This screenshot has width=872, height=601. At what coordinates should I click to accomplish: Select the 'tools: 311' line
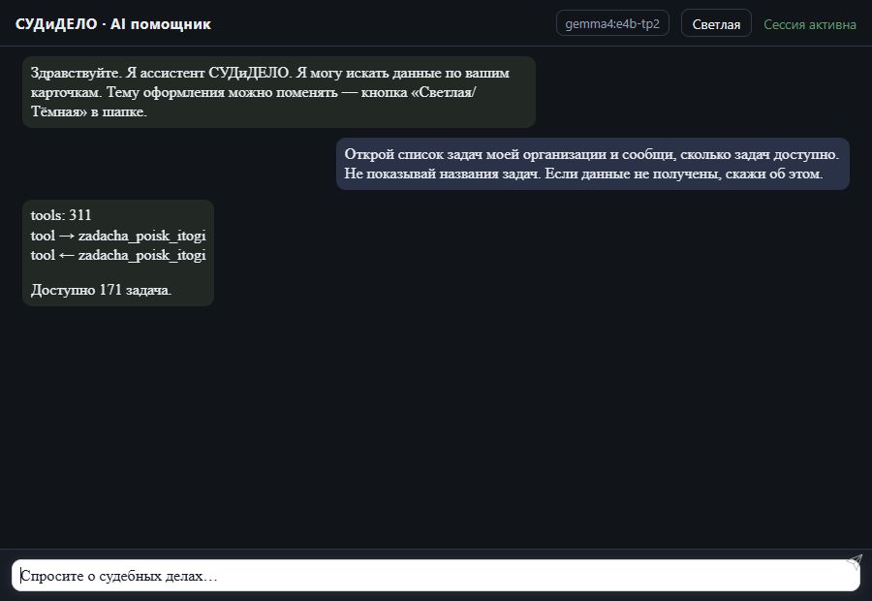point(61,215)
